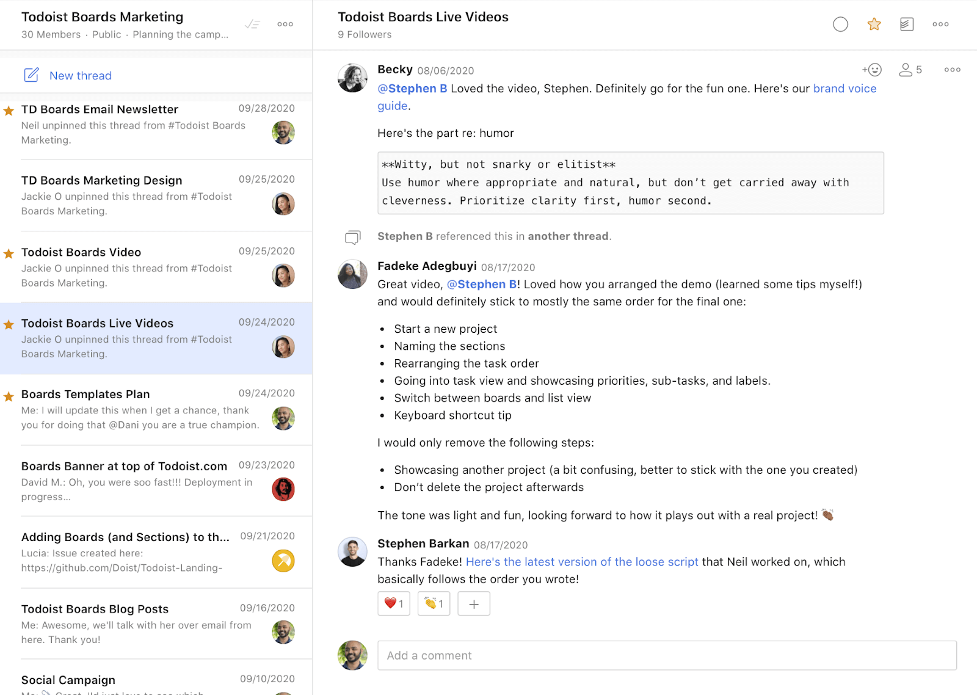977x695 pixels.
Task: Open thread options menu in top-right header
Action: coord(940,24)
